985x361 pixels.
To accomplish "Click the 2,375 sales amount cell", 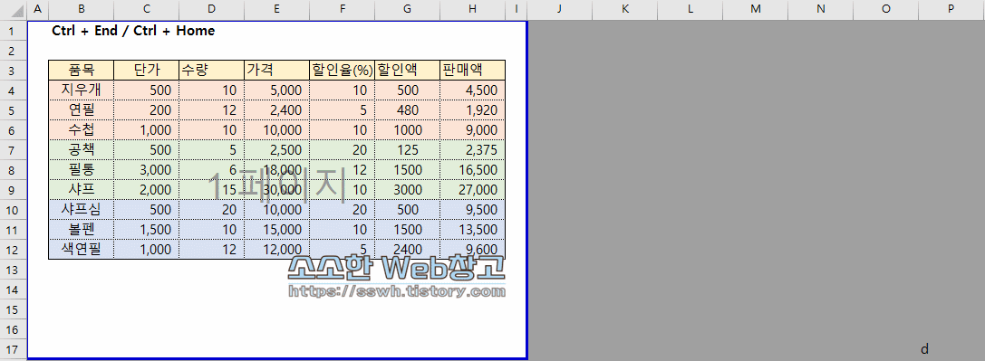I will [473, 150].
